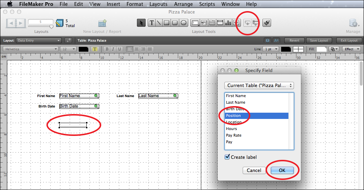
Task: Open the font size 12 dropdown
Action: click(x=68, y=49)
